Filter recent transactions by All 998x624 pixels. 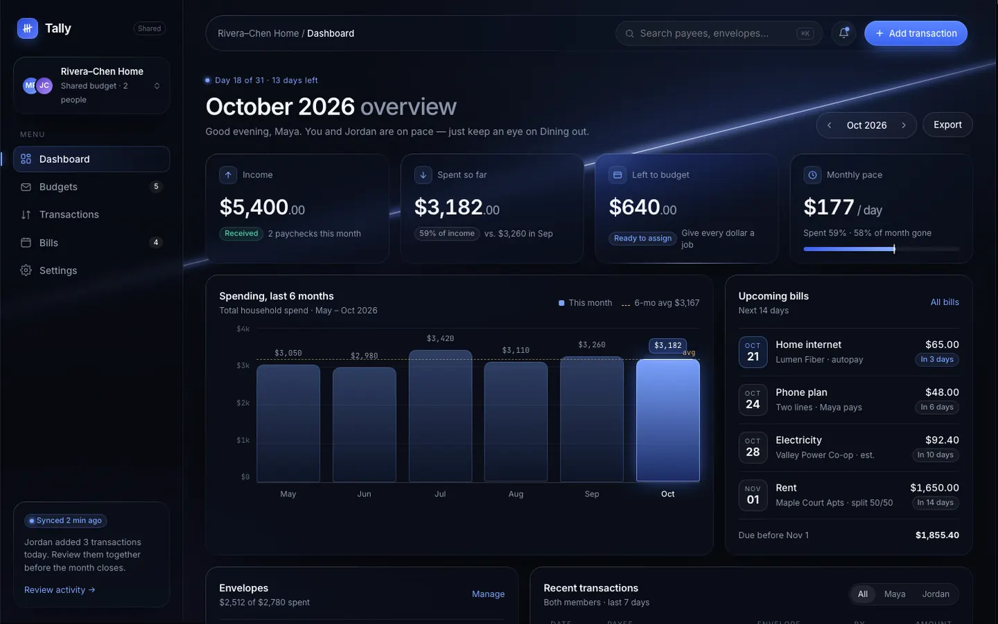point(863,594)
